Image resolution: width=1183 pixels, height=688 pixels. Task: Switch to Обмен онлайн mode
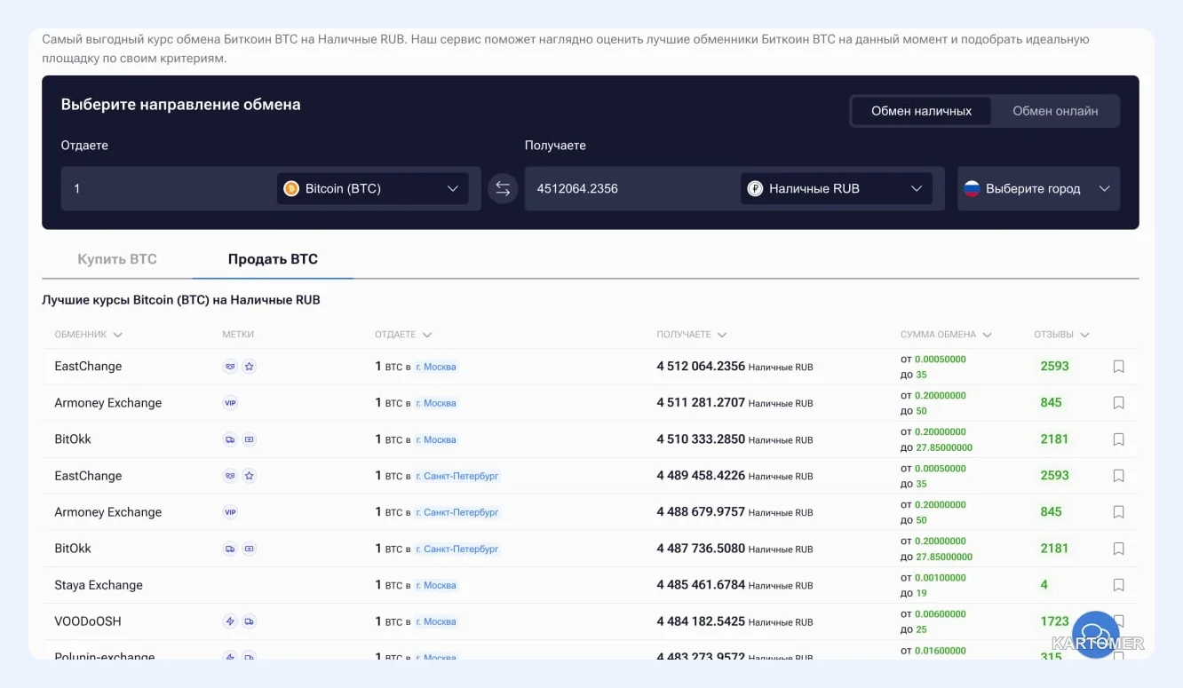click(x=1055, y=111)
